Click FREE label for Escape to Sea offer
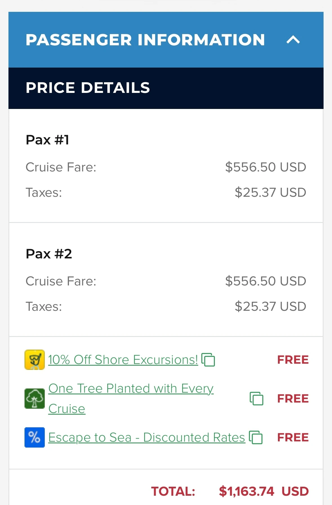The height and width of the screenshot is (505, 332). pyautogui.click(x=293, y=437)
